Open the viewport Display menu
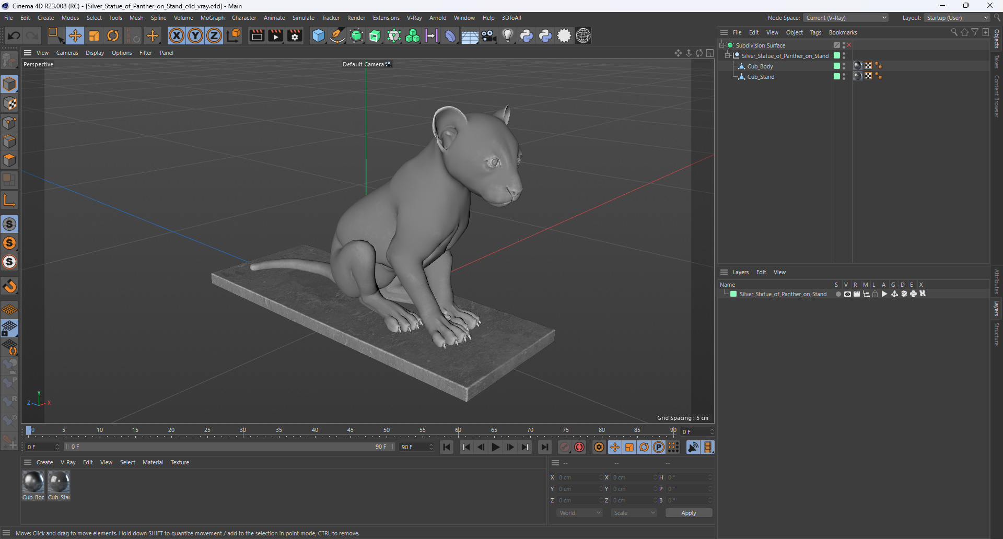Viewport: 1003px width, 539px height. click(95, 53)
